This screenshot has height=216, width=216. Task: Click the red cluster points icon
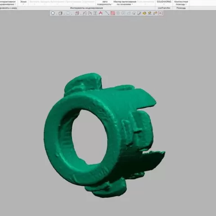click(101, 13)
